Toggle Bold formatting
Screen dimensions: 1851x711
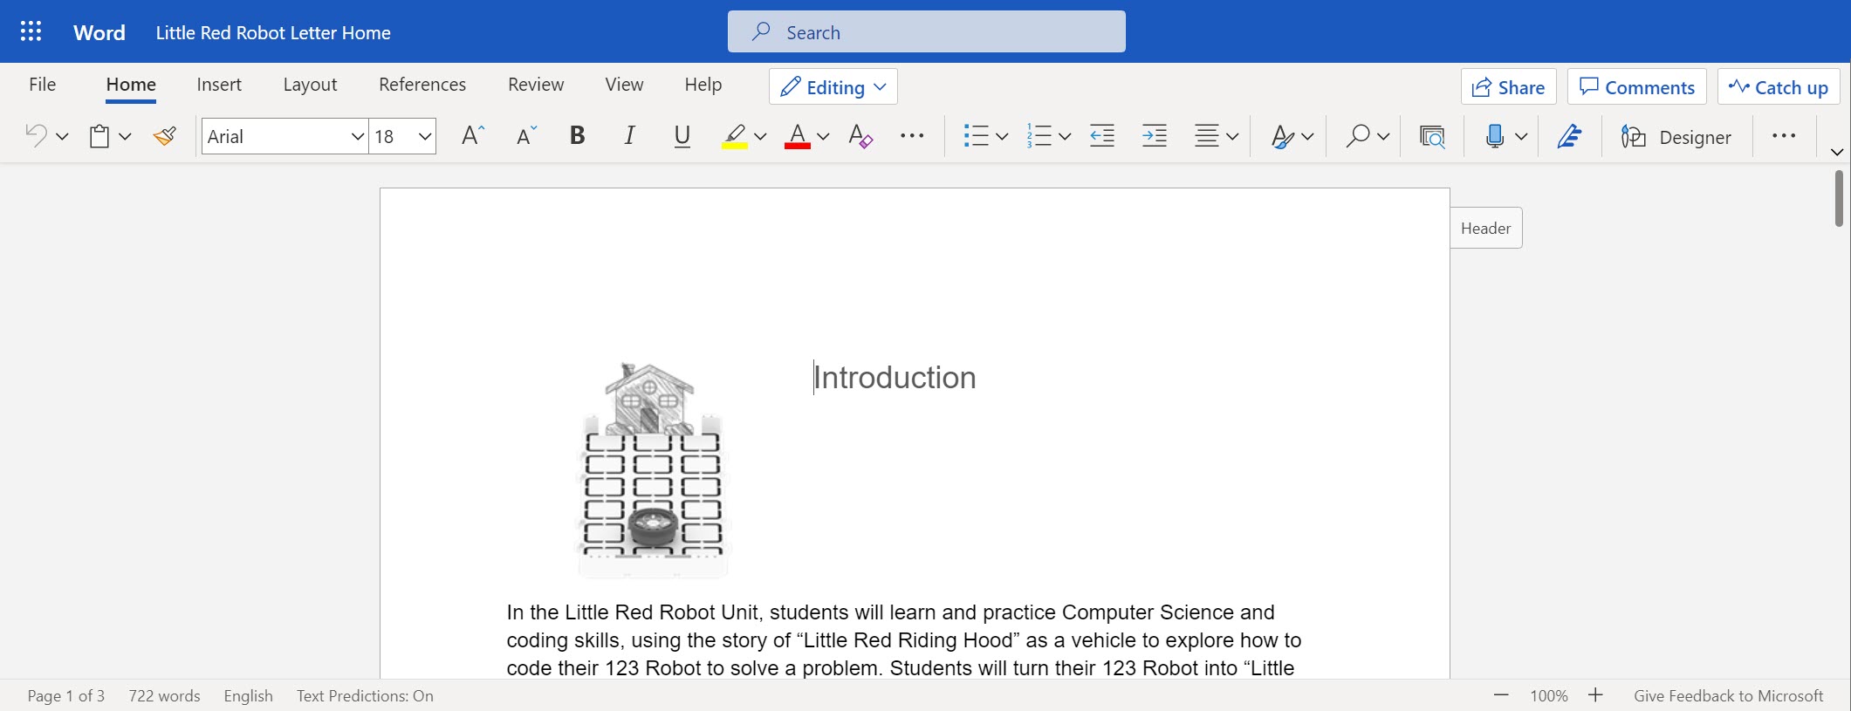coord(577,136)
